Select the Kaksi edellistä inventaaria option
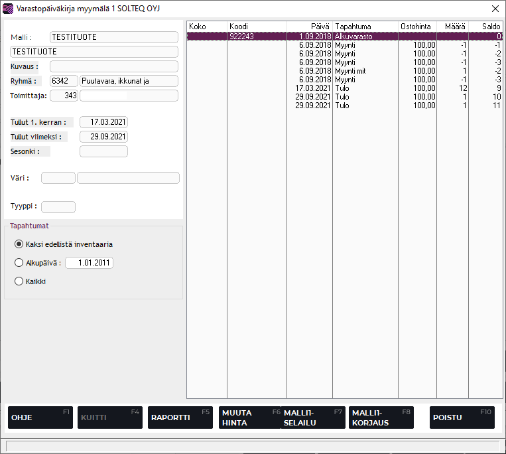This screenshot has width=506, height=454. click(19, 244)
